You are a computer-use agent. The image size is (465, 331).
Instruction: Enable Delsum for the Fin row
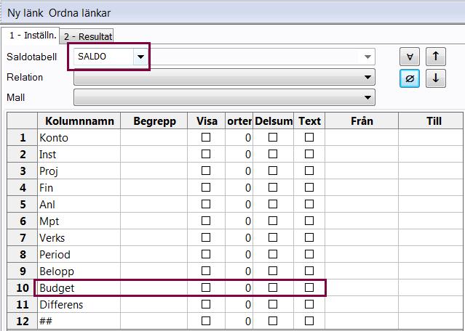pos(273,187)
